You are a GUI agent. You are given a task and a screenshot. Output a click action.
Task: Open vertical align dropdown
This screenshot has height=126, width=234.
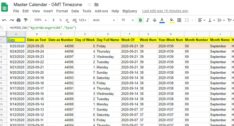pos(212,20)
